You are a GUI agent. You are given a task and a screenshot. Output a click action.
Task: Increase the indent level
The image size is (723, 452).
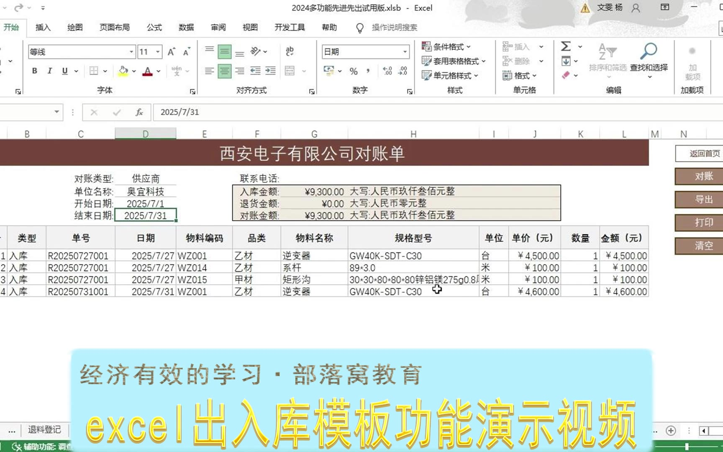pyautogui.click(x=271, y=71)
